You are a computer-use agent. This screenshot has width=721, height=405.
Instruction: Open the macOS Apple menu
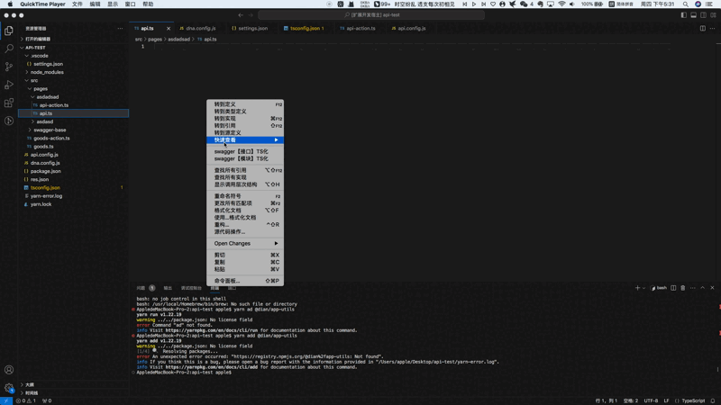(x=10, y=4)
